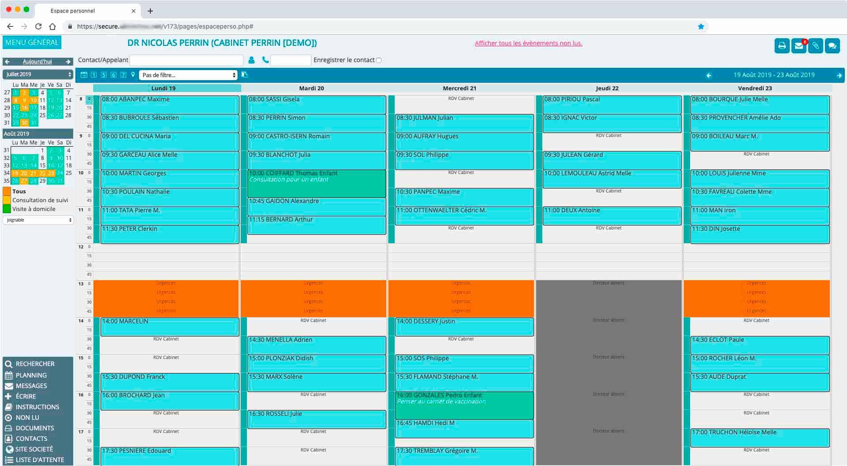Select the green Visite à domicile swatch
Image resolution: width=847 pixels, height=466 pixels.
(7, 209)
